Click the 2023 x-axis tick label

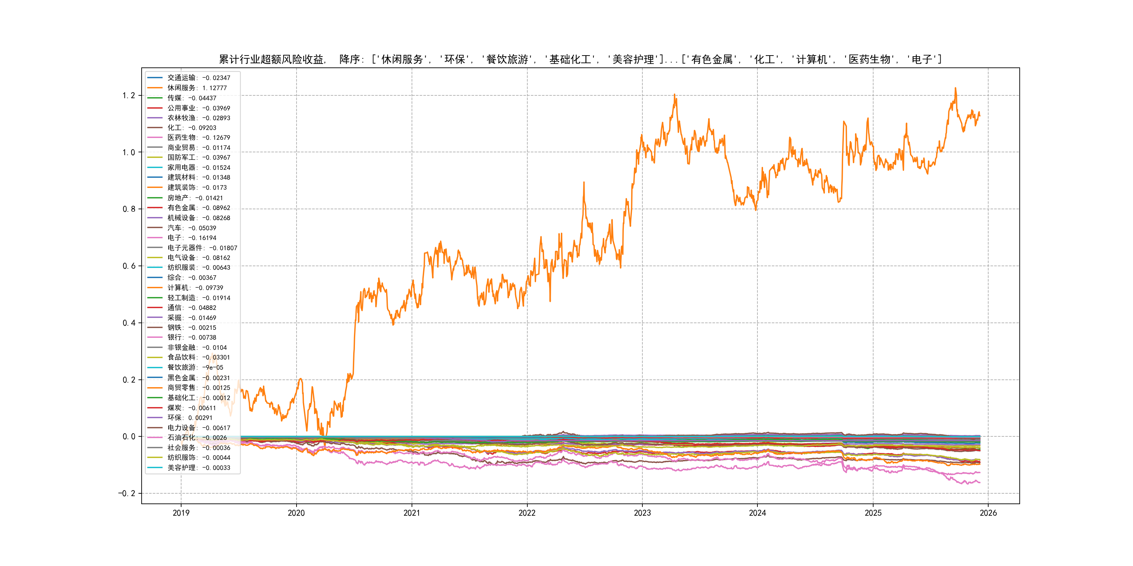click(x=642, y=513)
